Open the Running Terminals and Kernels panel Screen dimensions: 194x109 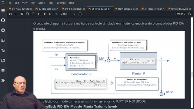[x=3, y=30]
